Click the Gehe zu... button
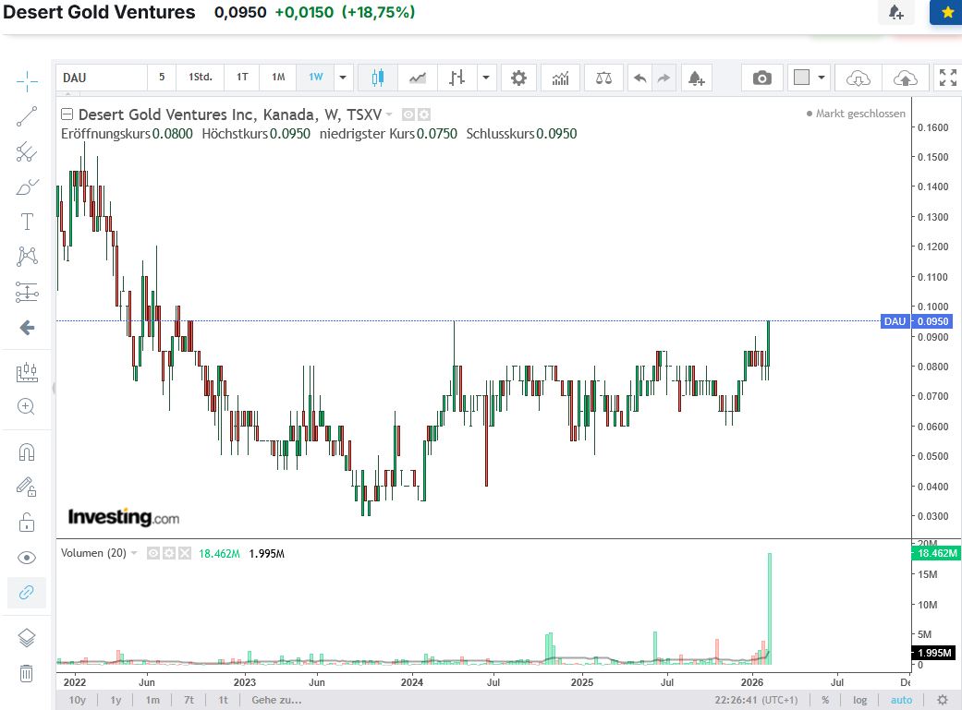The height and width of the screenshot is (710, 962). click(x=270, y=700)
